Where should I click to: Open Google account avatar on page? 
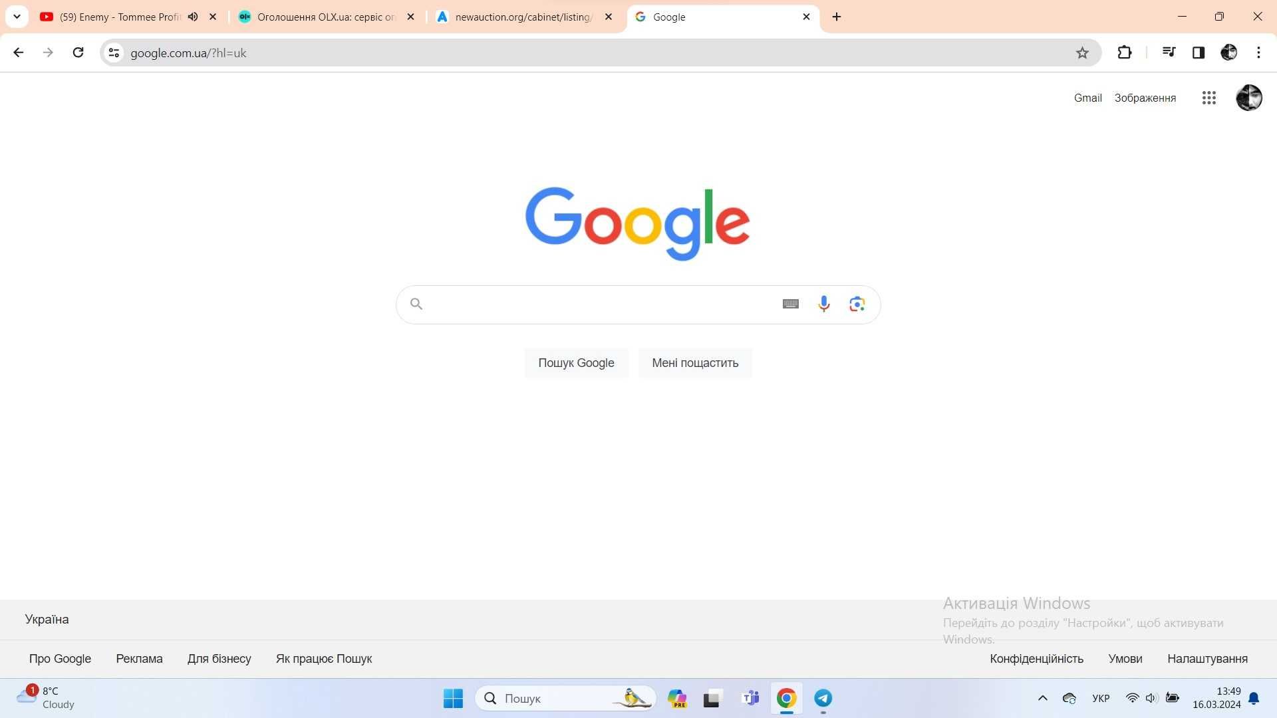pos(1249,98)
